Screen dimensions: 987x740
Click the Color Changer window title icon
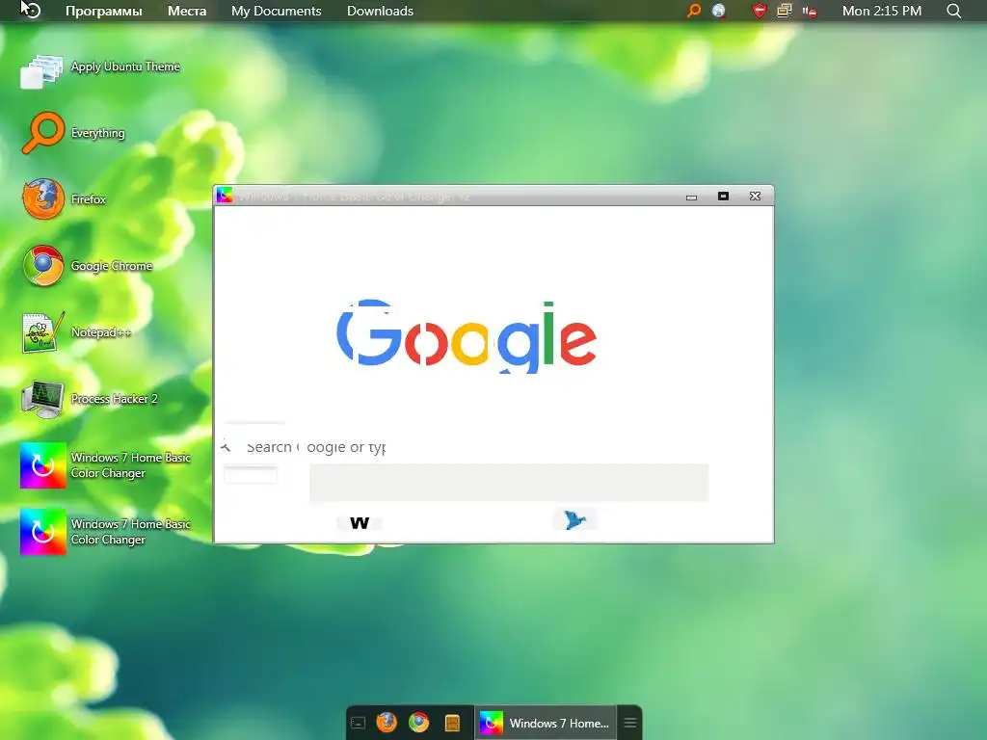[225, 196]
